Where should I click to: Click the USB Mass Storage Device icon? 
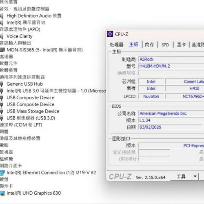tap(2, 111)
